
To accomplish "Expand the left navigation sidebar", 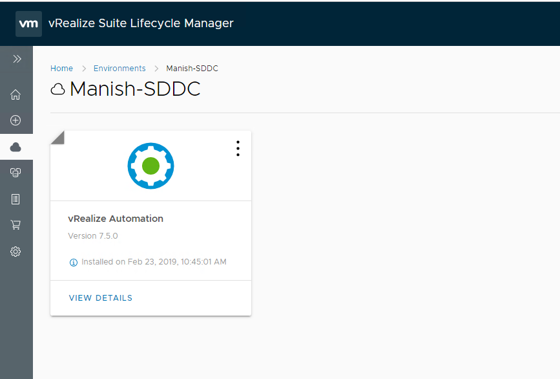I will point(17,59).
